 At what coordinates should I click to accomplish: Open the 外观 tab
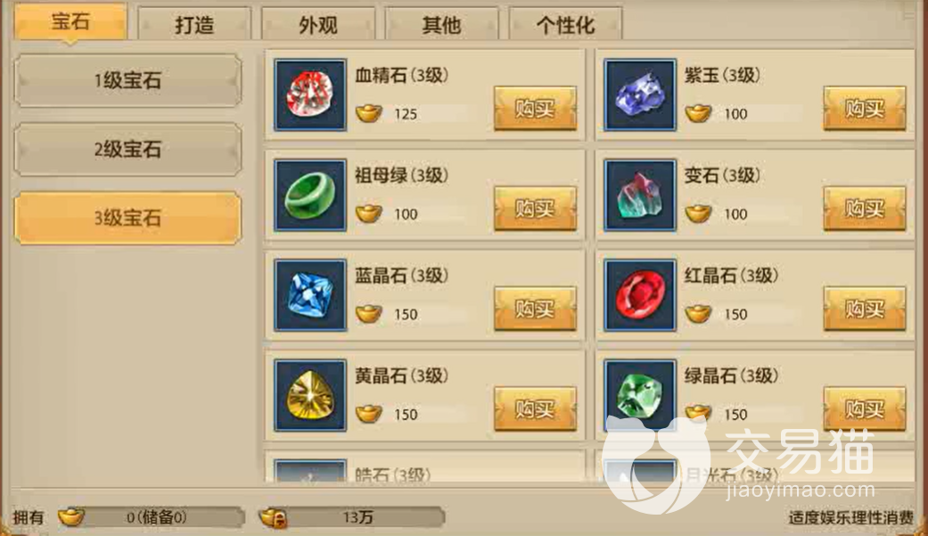pyautogui.click(x=318, y=24)
